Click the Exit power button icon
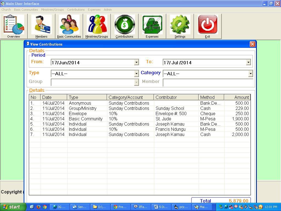 coord(208,25)
